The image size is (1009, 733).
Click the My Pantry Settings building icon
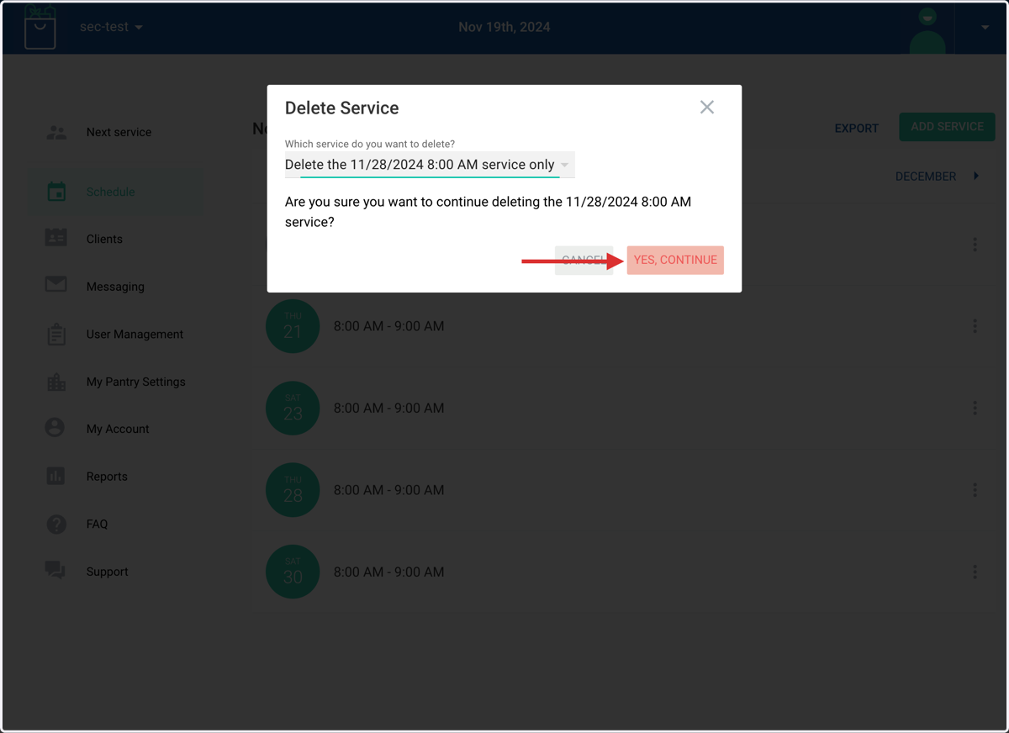[x=56, y=382]
